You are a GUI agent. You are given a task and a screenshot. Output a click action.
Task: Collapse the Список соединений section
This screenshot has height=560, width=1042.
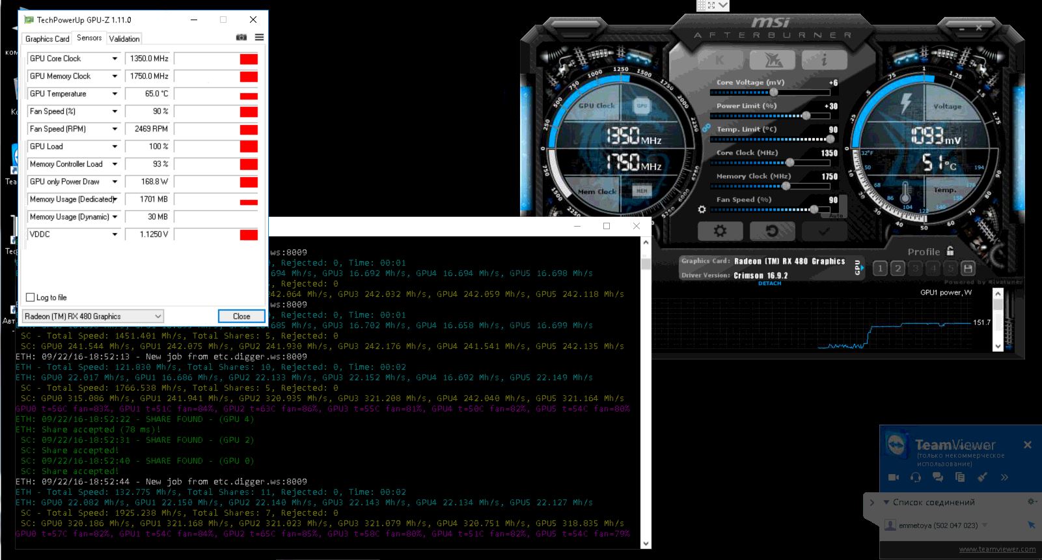click(x=886, y=502)
